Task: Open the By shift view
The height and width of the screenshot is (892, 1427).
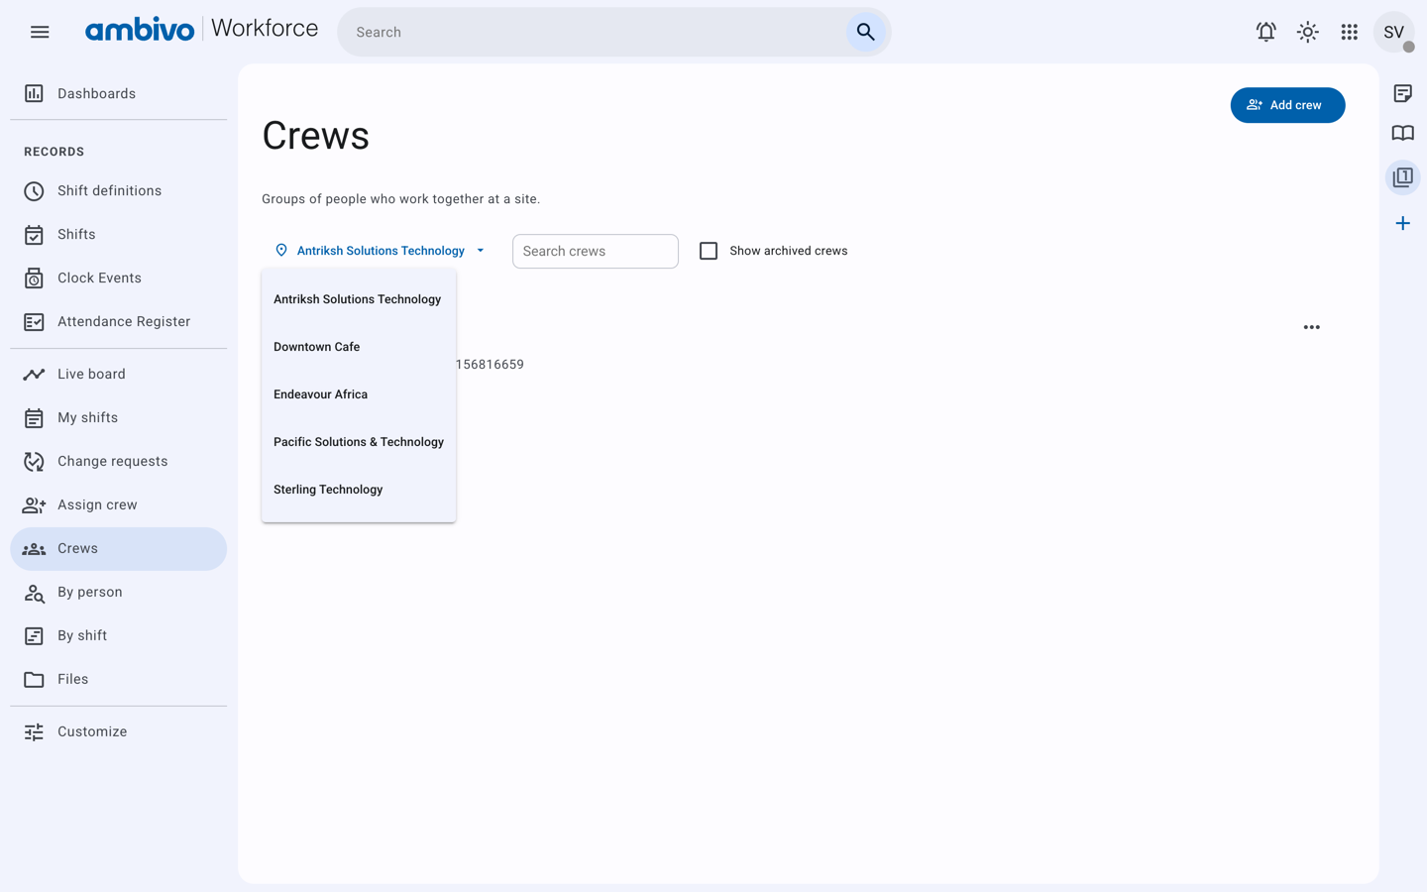Action: (x=119, y=635)
